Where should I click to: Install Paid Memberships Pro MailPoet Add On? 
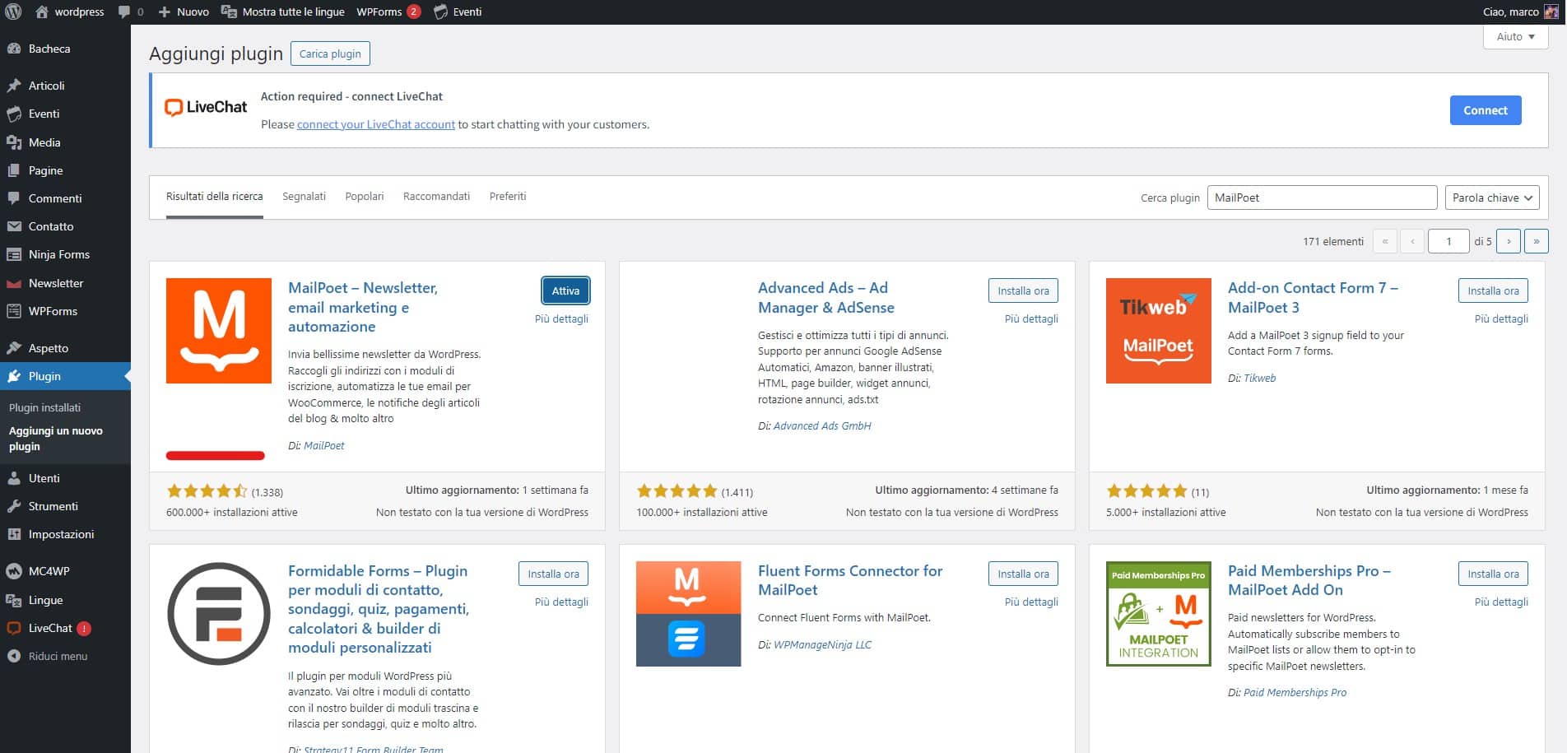point(1493,574)
